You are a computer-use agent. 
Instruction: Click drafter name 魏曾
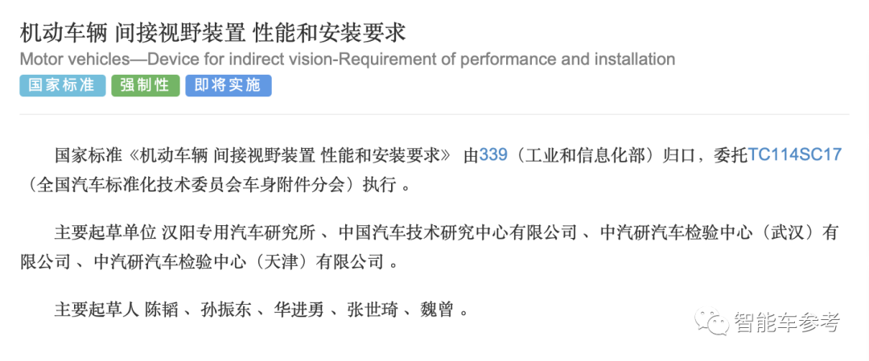436,310
